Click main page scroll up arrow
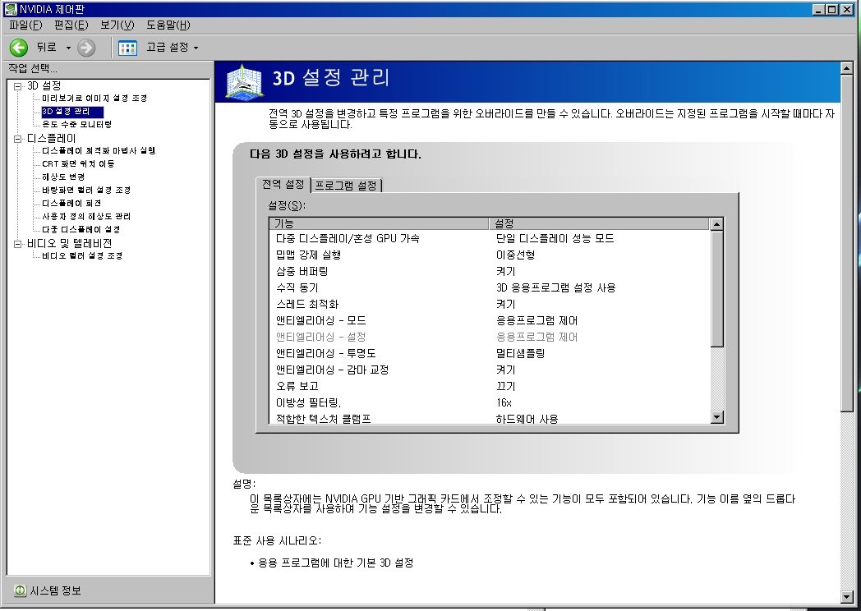This screenshot has height=611, width=861. point(846,69)
